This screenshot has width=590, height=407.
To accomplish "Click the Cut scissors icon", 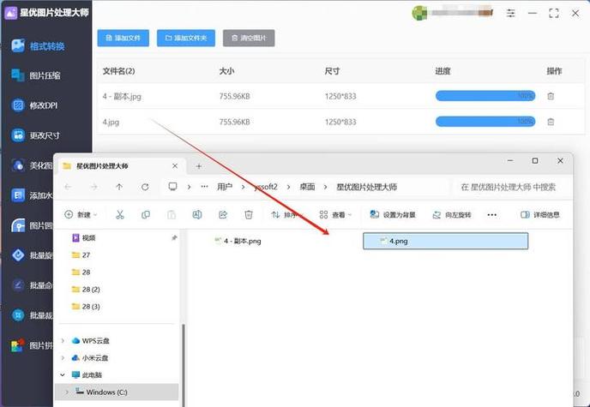I will pyautogui.click(x=120, y=214).
